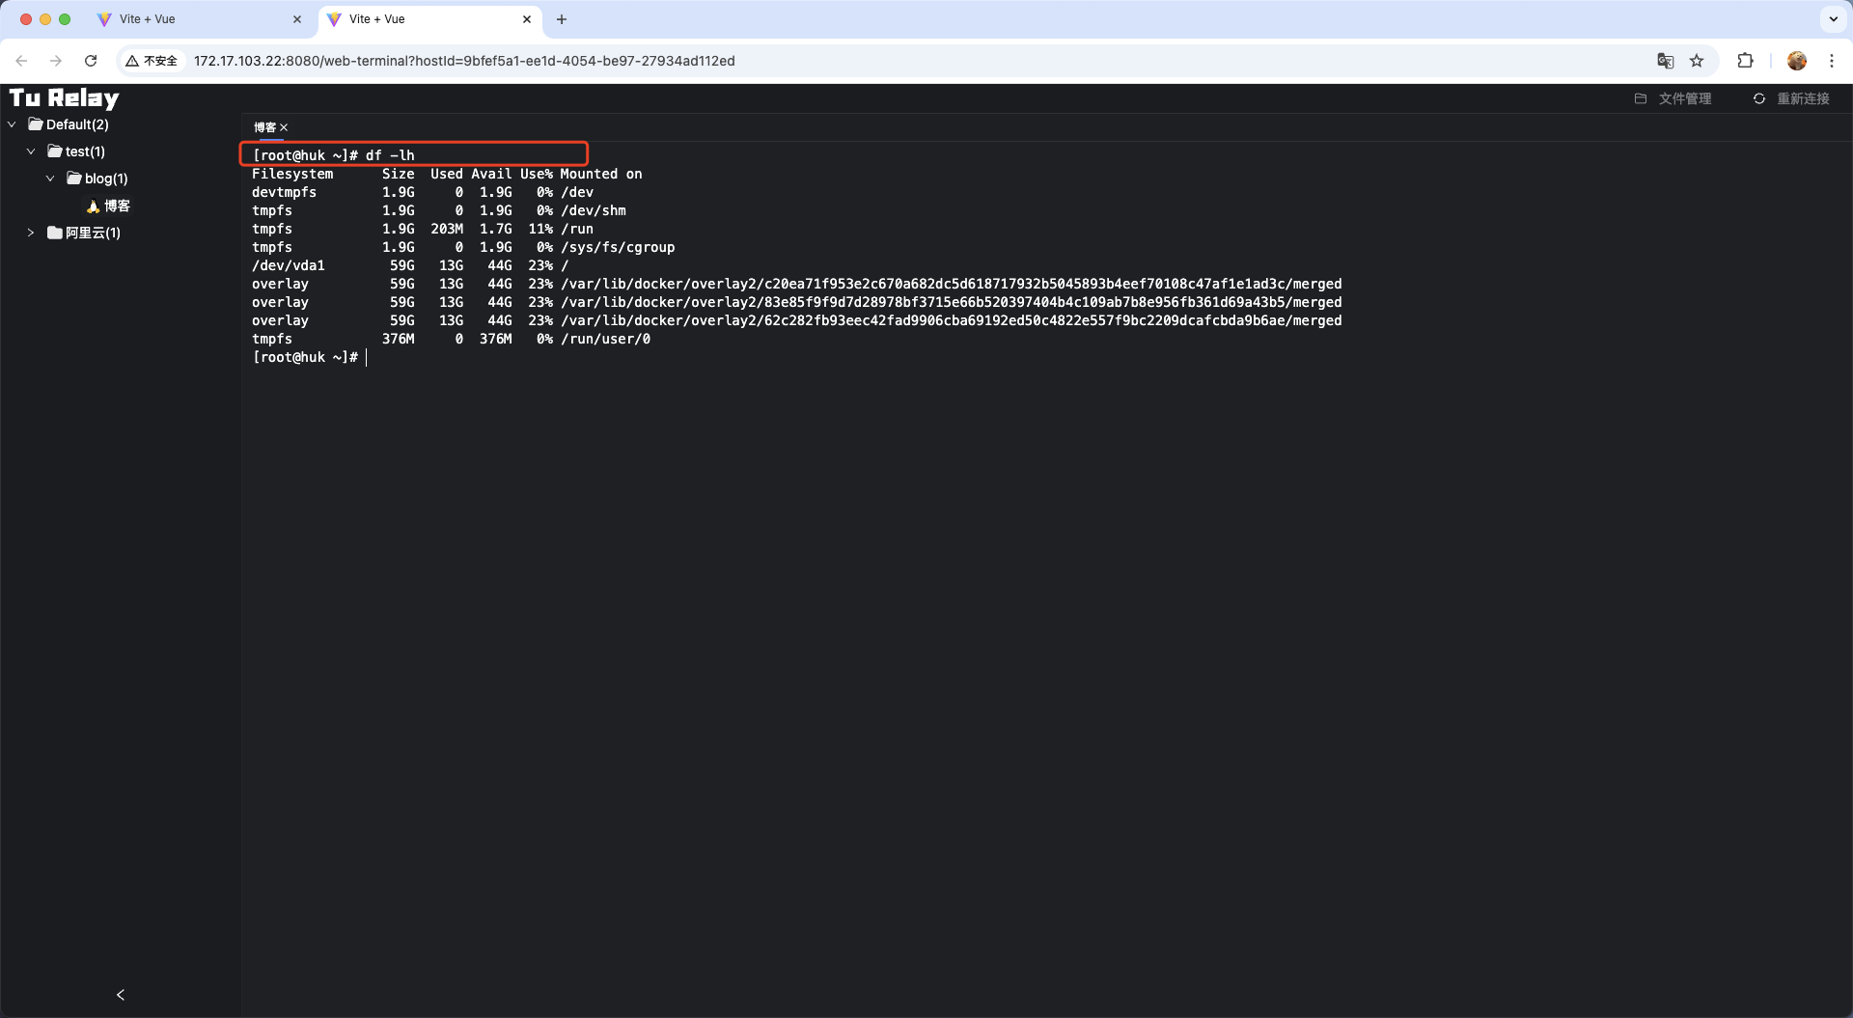Click the Linux penguin icon for 博客 host
This screenshot has height=1018, width=1853.
click(94, 206)
